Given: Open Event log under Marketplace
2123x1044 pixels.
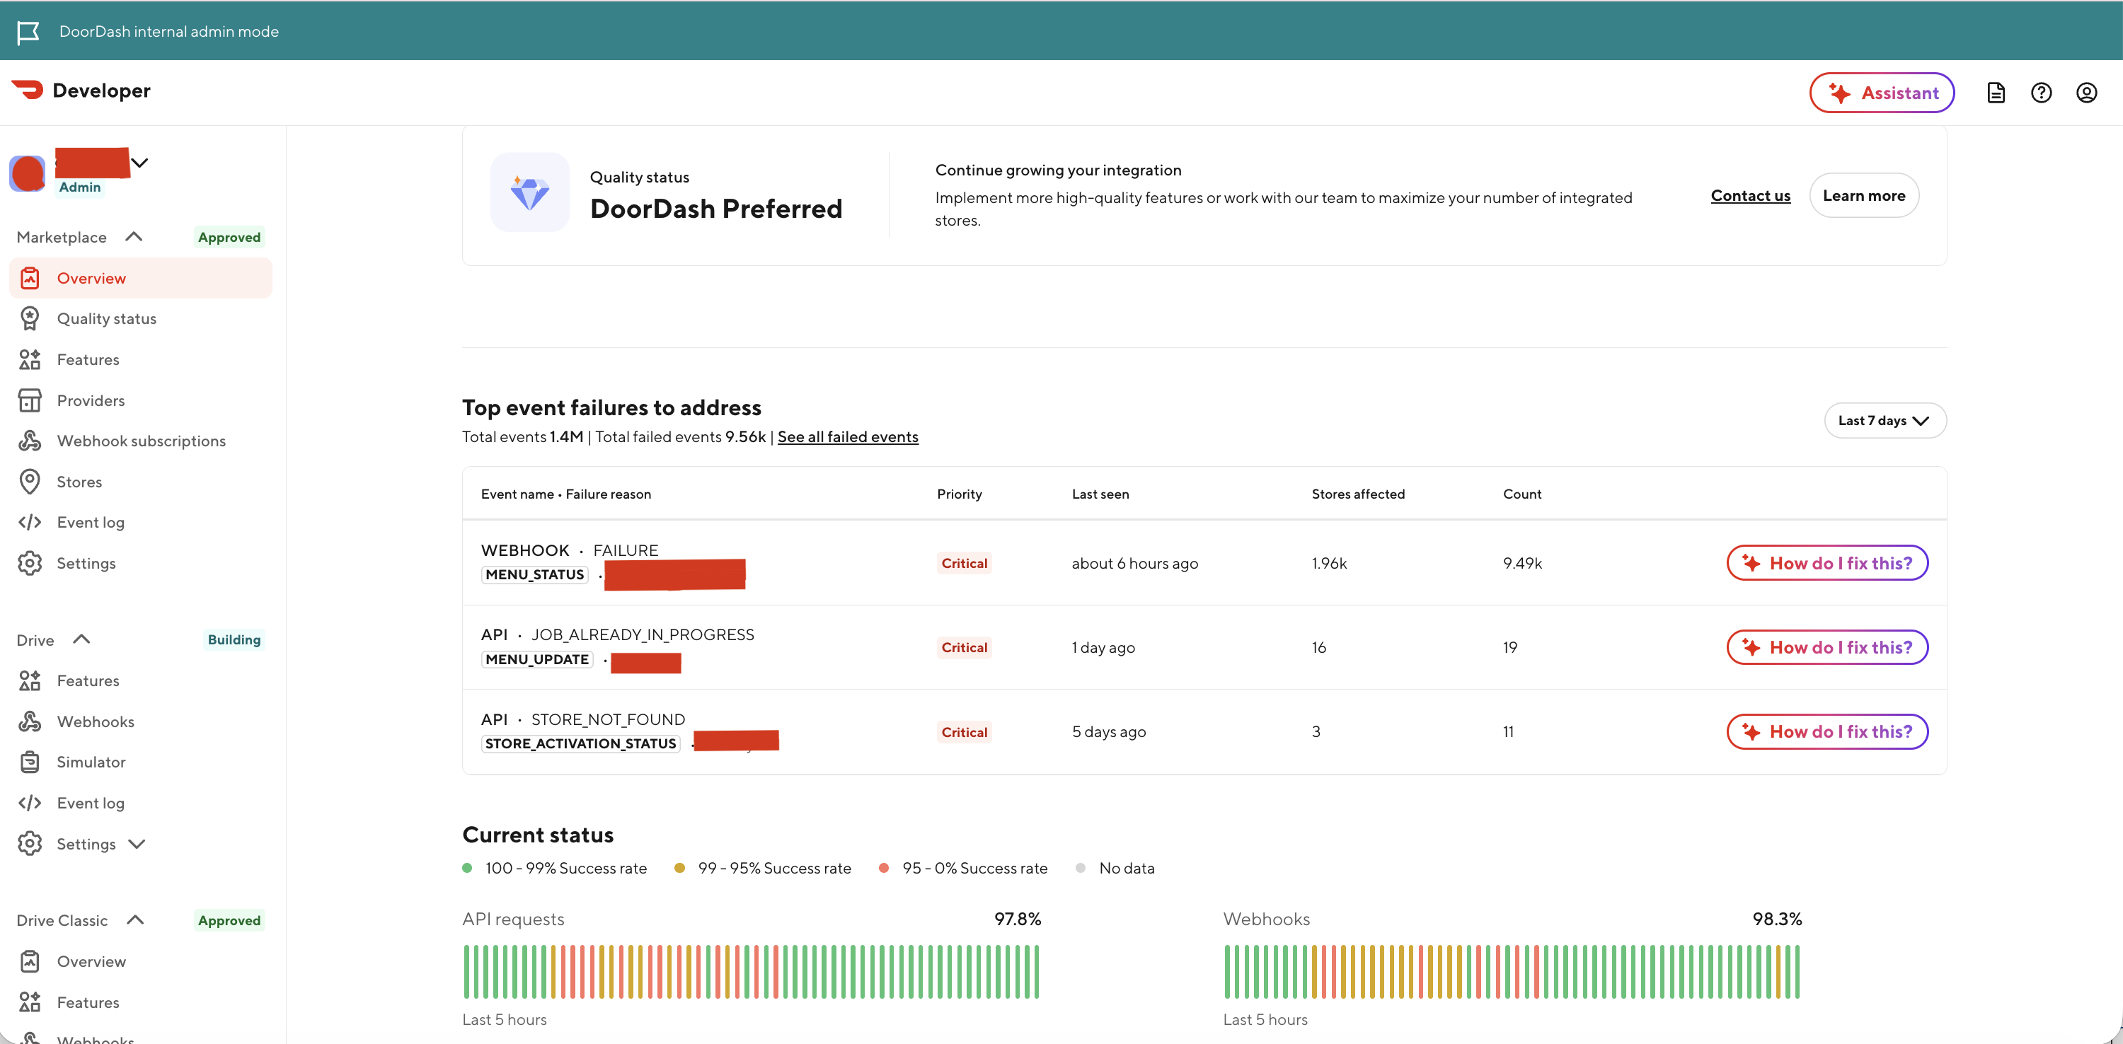Looking at the screenshot, I should [91, 521].
